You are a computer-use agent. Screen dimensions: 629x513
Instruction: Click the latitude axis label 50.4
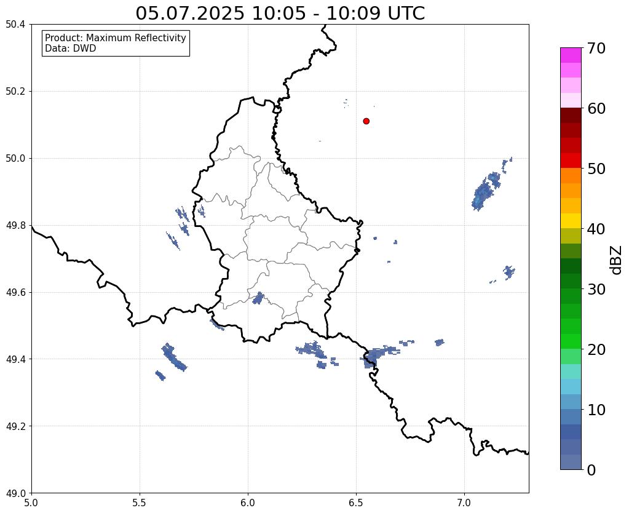[15, 25]
